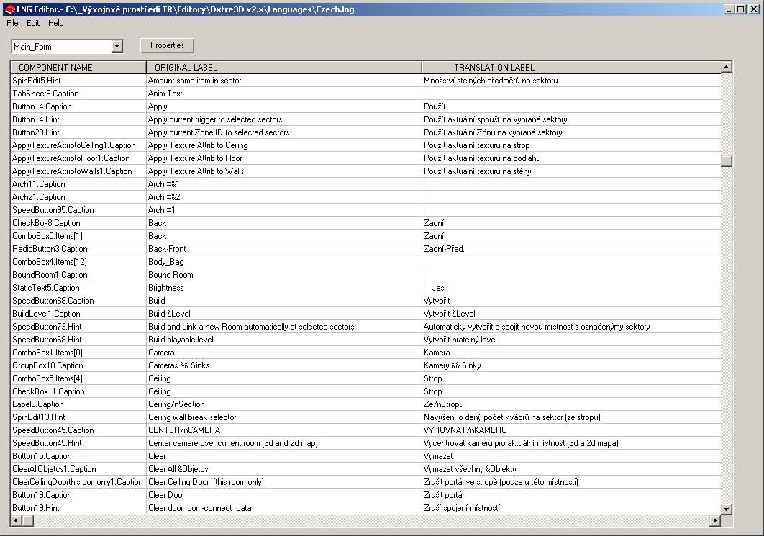
Task: Minimize the LNG Editor window
Action: pyautogui.click(x=729, y=9)
